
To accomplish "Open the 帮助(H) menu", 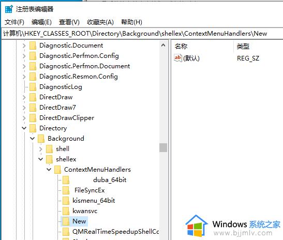I will pos(131,22).
